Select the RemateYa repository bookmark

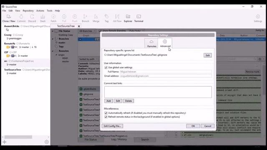[x=26, y=45]
